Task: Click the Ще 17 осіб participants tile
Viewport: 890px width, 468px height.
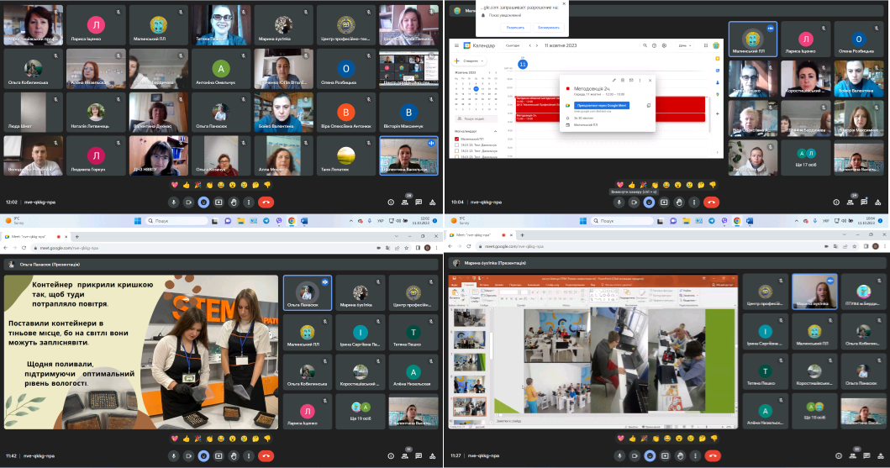Action: click(807, 157)
